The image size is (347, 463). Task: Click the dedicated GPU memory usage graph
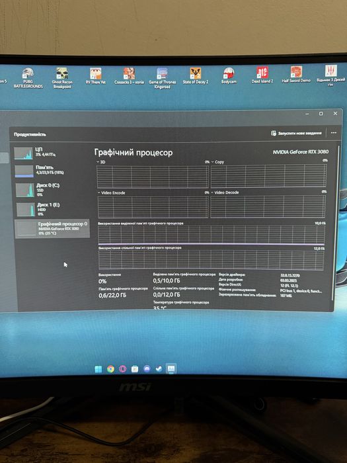pyautogui.click(x=212, y=235)
